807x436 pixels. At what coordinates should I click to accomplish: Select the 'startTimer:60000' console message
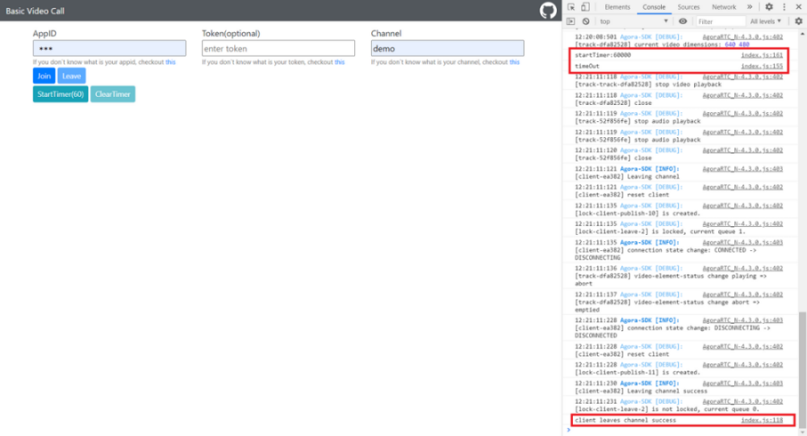[x=603, y=55]
